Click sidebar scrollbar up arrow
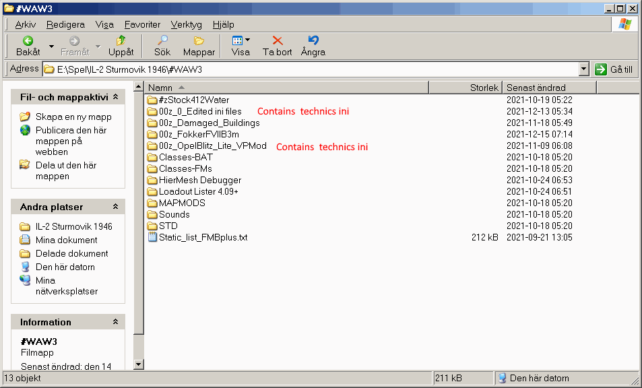The width and height of the screenshot is (642, 388). (x=138, y=86)
